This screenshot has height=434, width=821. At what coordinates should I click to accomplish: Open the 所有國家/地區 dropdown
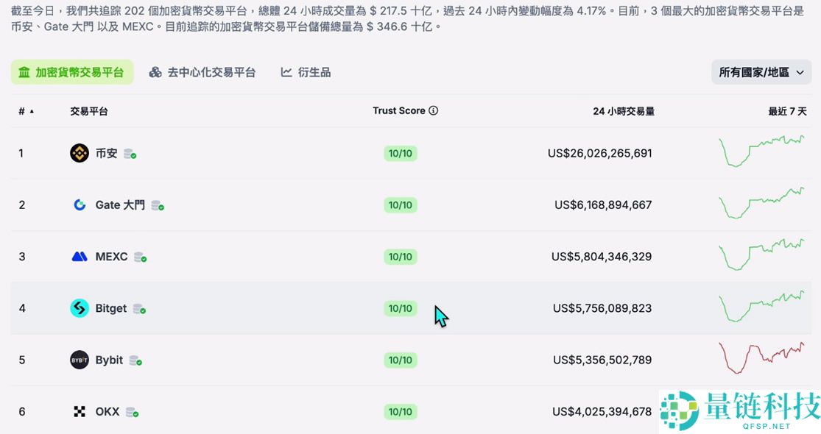pyautogui.click(x=761, y=72)
